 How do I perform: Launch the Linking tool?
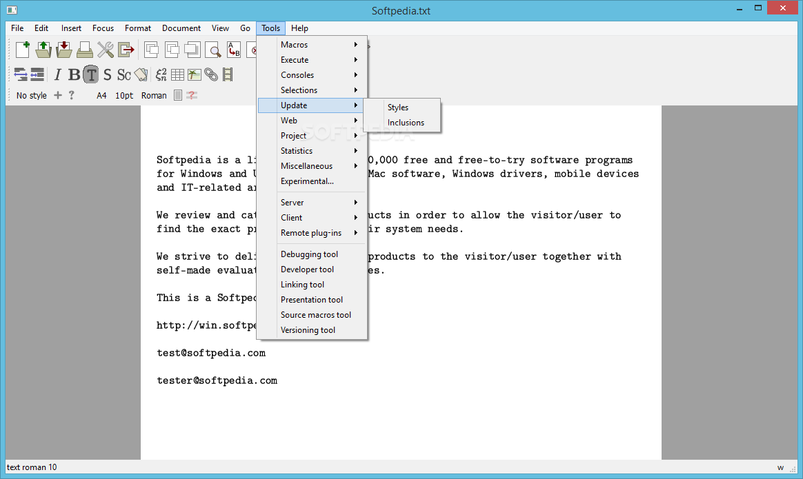[x=312, y=285]
